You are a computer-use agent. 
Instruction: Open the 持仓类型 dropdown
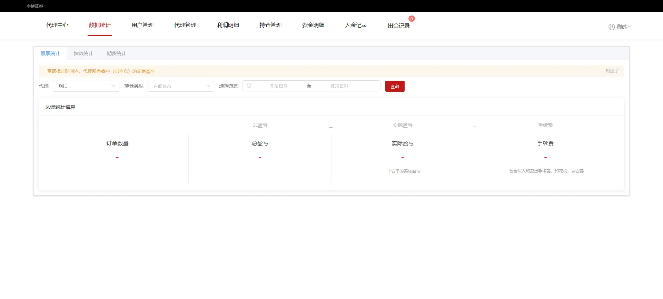coord(181,86)
